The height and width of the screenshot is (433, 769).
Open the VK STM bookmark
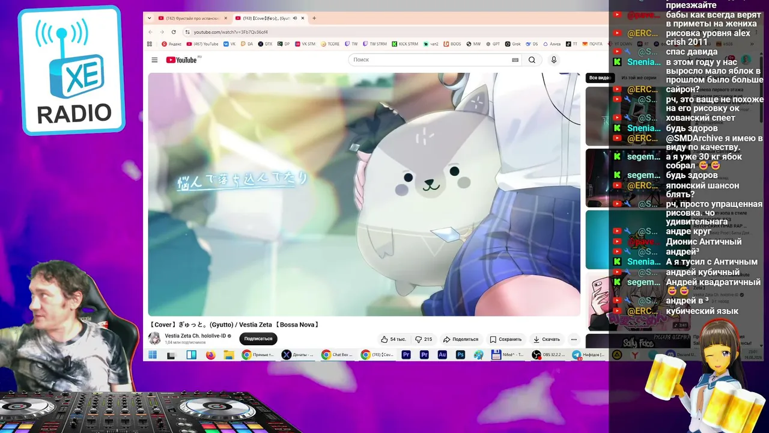(305, 44)
